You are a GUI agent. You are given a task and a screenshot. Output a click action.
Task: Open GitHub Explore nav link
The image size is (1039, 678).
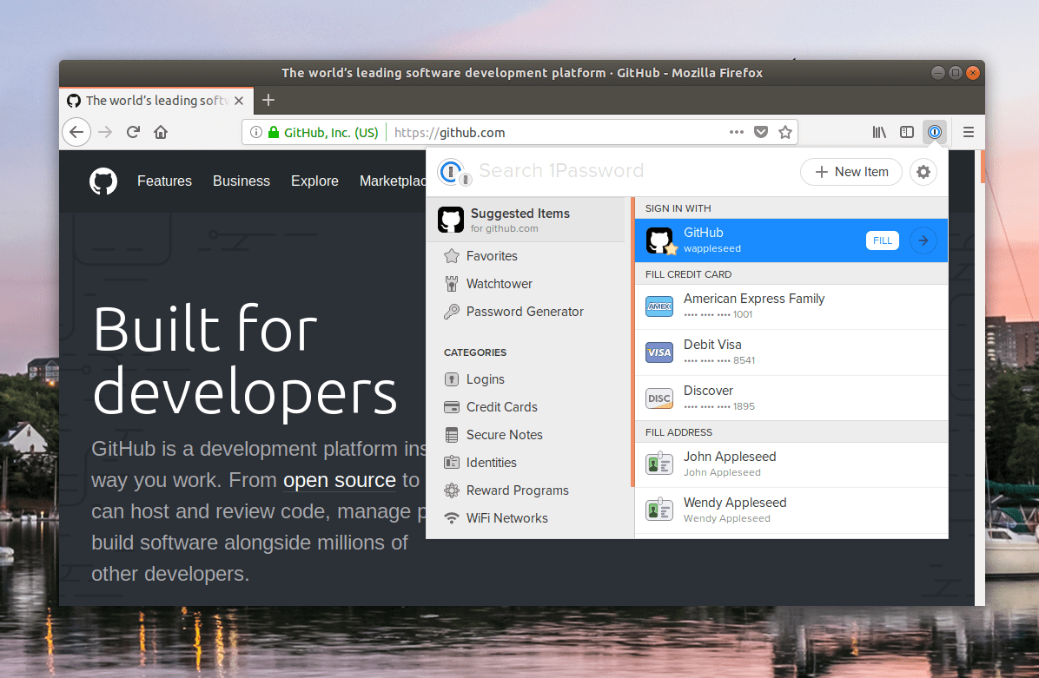pos(314,181)
